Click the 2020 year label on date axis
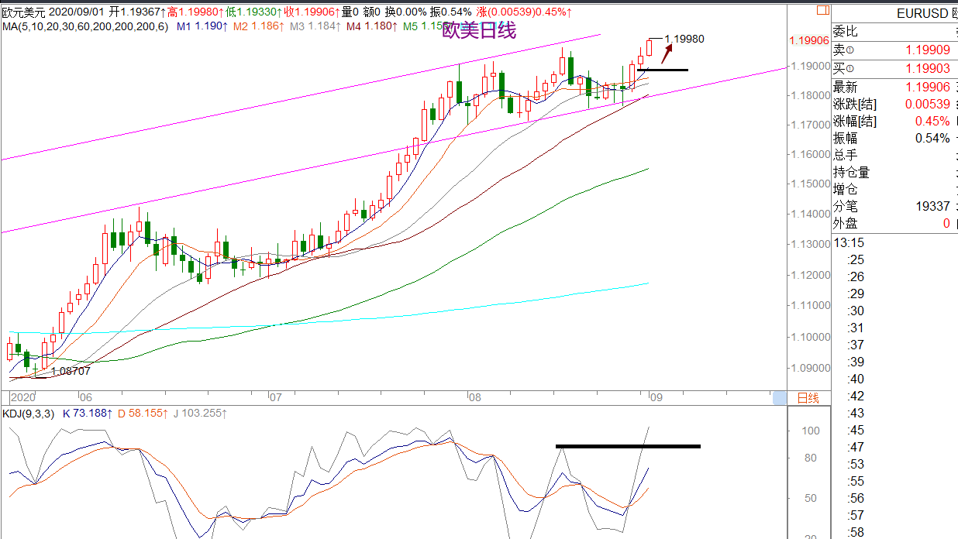 [23, 397]
